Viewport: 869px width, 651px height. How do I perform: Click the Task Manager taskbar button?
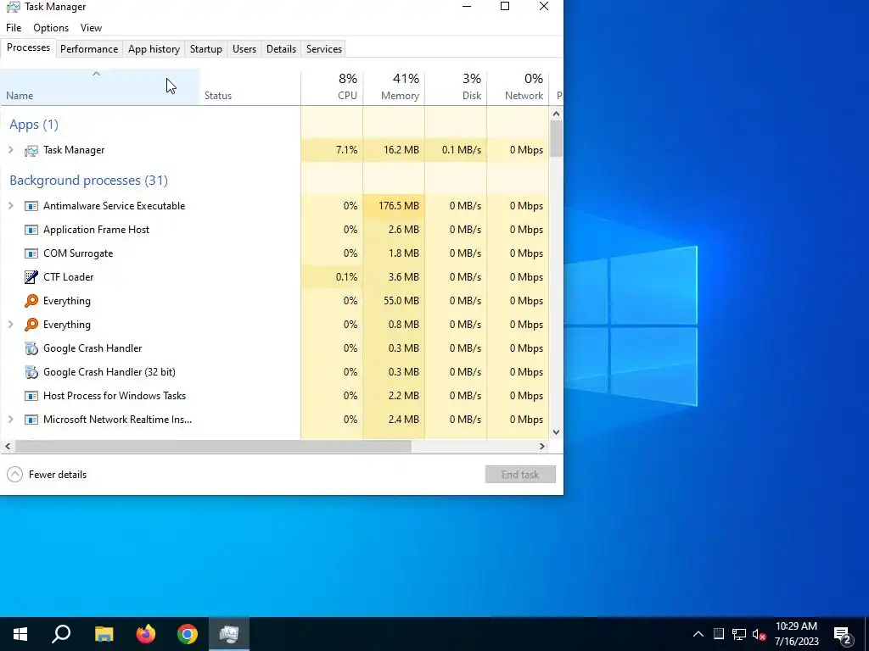pos(229,634)
